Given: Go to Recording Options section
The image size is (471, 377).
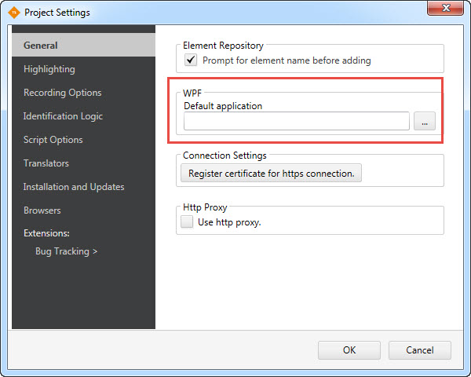Looking at the screenshot, I should (x=63, y=93).
